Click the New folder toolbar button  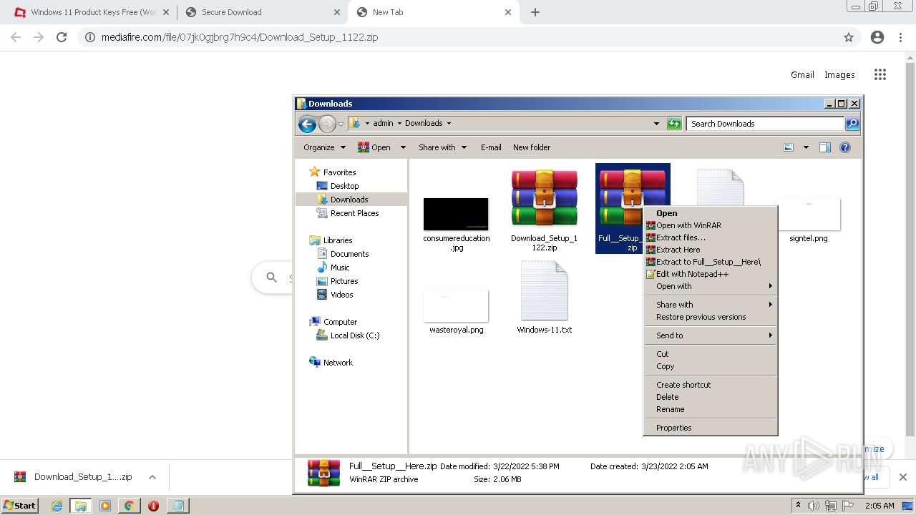click(532, 147)
